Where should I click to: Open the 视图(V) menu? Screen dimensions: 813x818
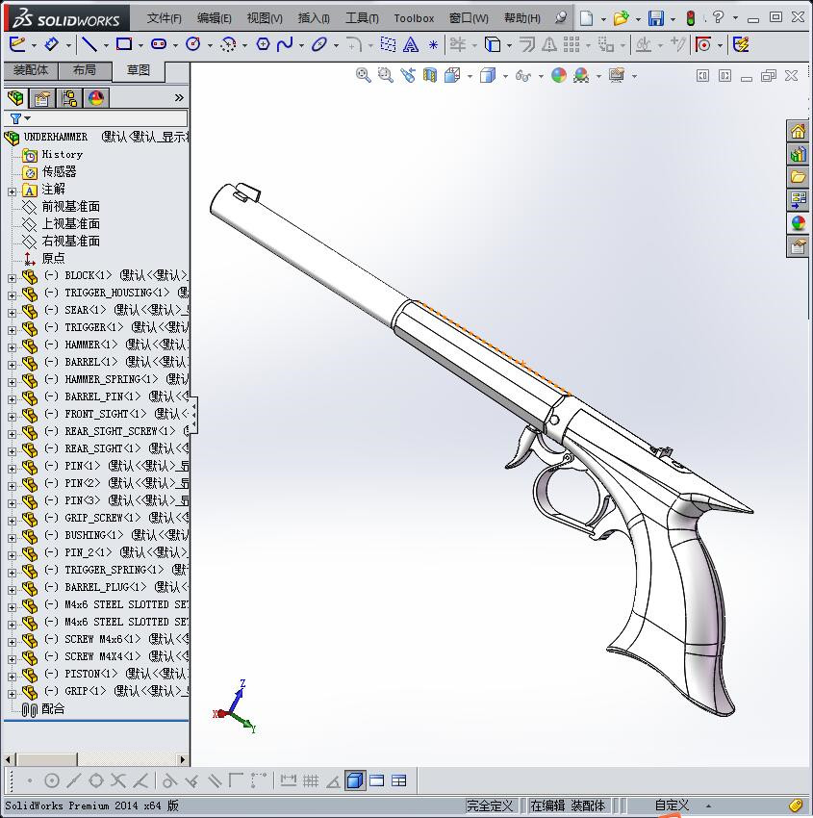point(265,18)
